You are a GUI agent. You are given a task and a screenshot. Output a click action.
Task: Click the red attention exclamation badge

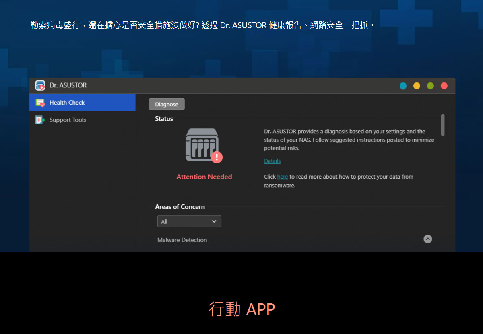point(217,157)
